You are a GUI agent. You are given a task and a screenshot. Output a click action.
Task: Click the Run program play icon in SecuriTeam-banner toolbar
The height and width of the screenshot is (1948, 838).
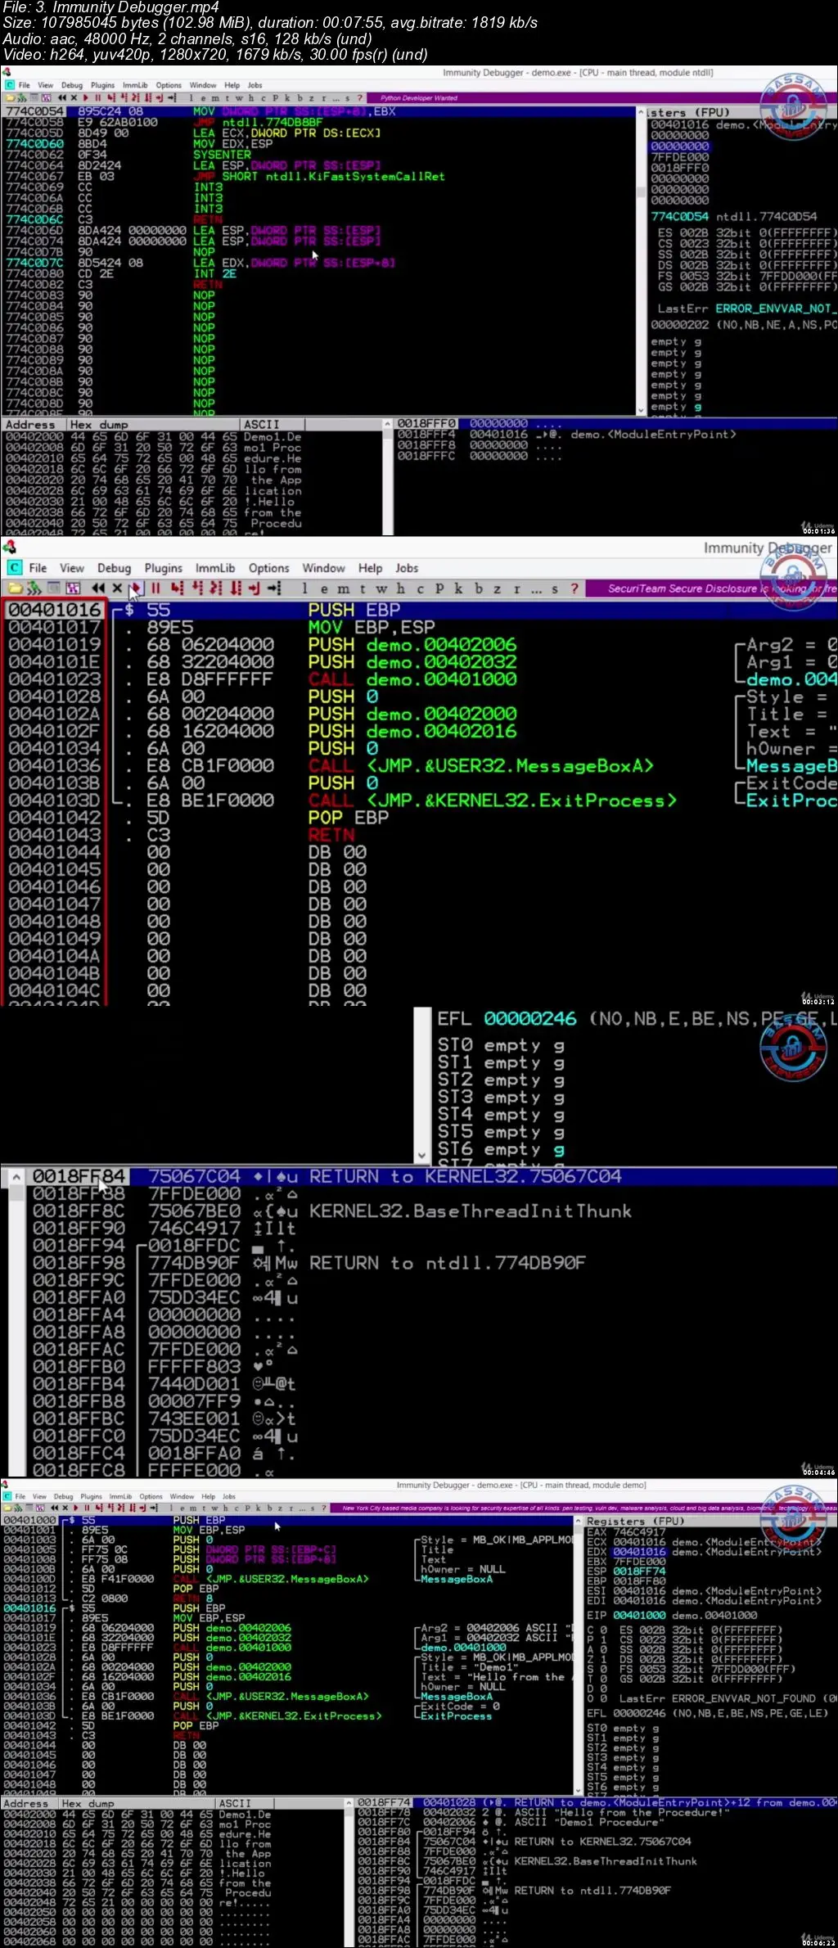(136, 588)
